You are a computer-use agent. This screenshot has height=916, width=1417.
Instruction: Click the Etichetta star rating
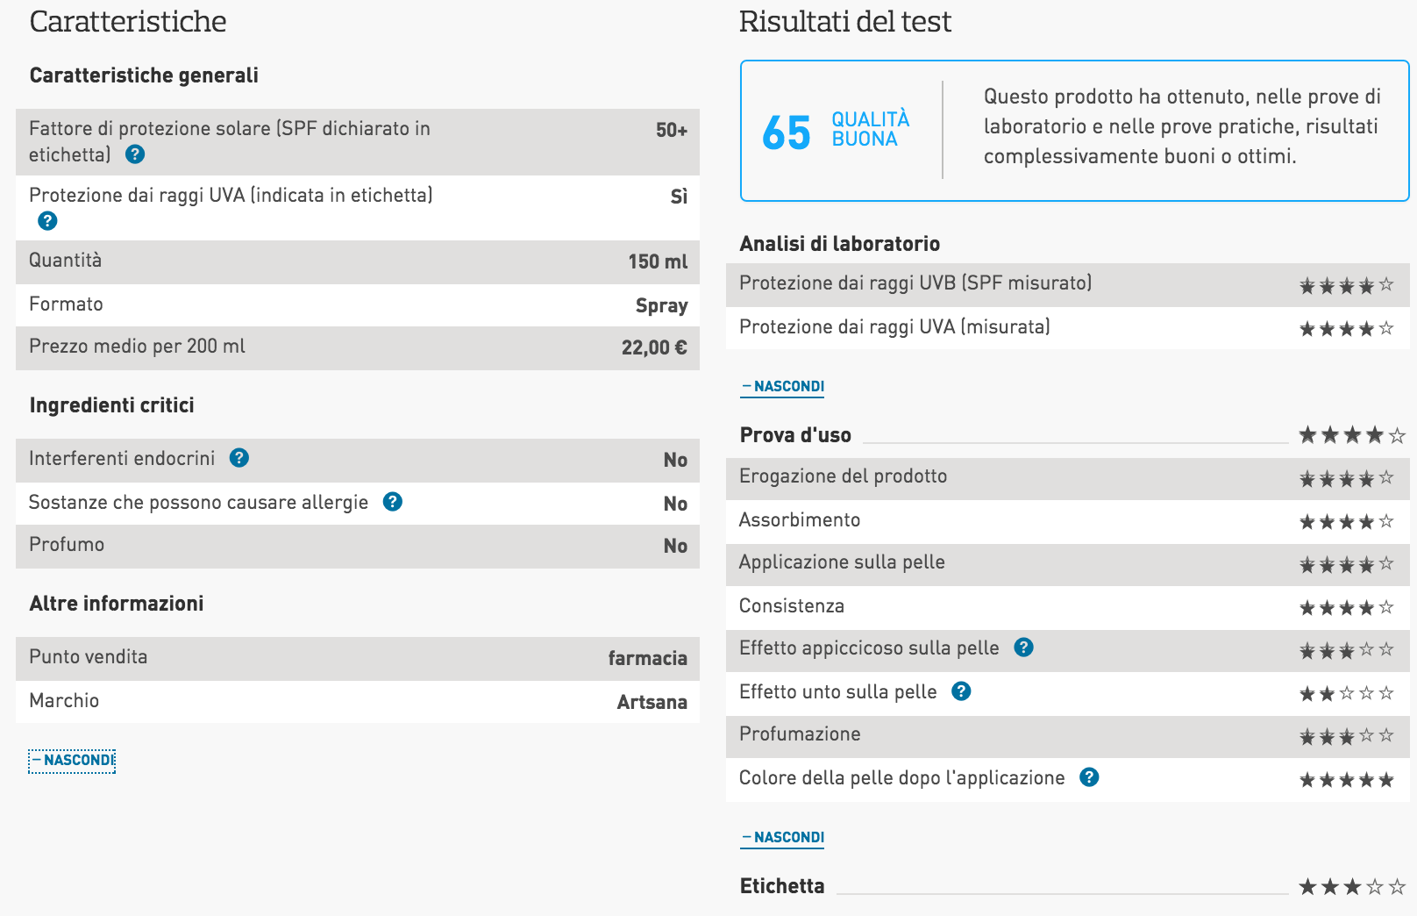coord(1352,887)
